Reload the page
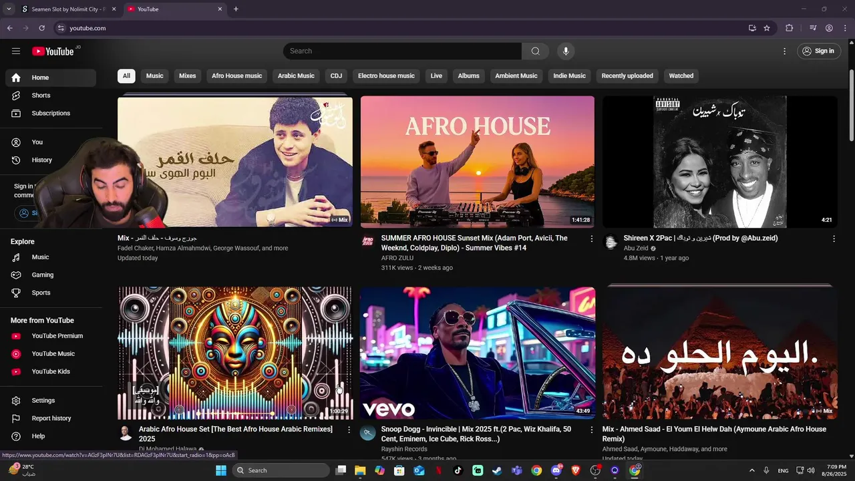 click(x=41, y=28)
